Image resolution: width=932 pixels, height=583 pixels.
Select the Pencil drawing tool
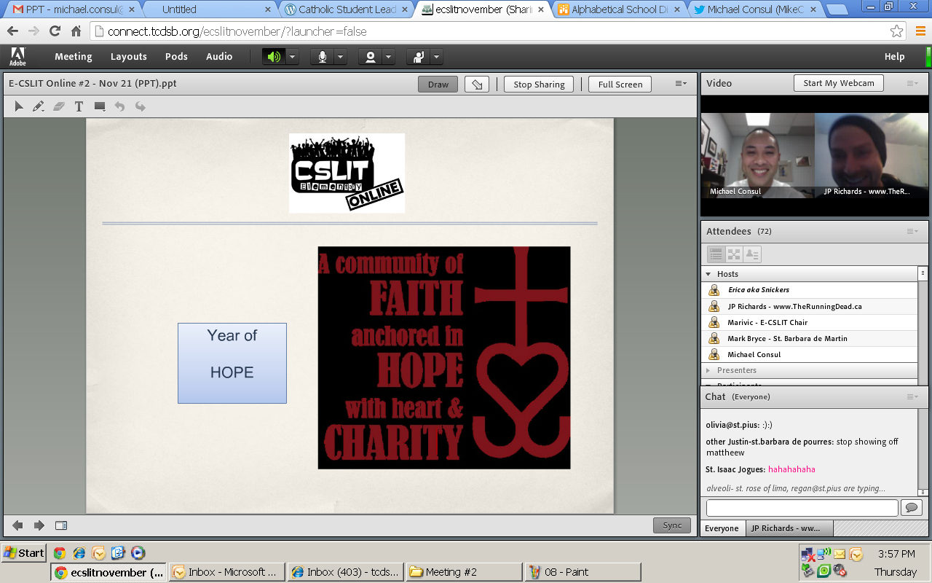point(39,106)
